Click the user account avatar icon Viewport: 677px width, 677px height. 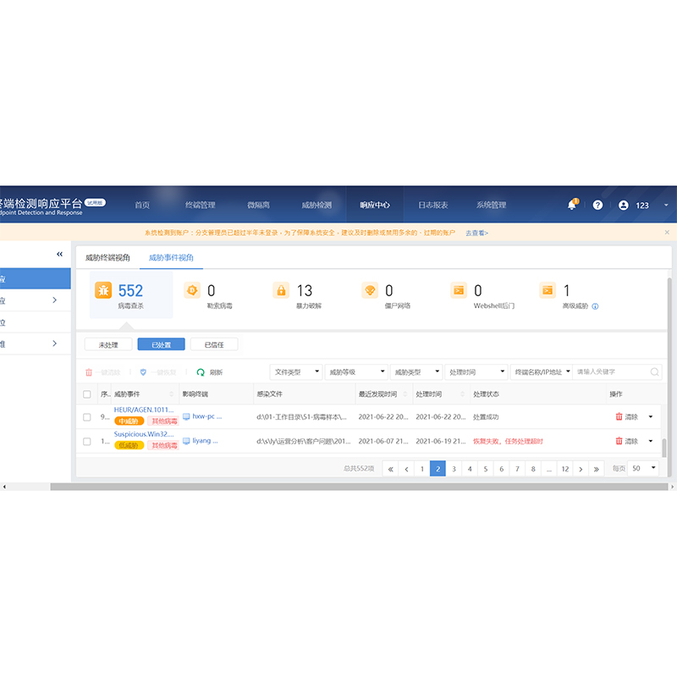point(624,205)
